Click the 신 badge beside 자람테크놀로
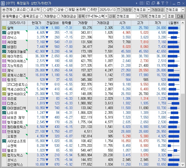The width and height of the screenshot is (186, 168). [x=4, y=52]
